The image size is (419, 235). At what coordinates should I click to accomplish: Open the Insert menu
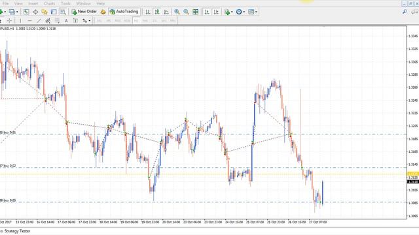(x=33, y=3)
